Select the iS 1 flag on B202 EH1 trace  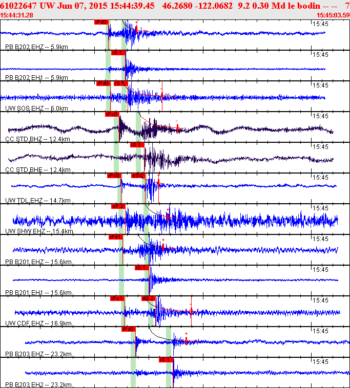click(x=118, y=53)
